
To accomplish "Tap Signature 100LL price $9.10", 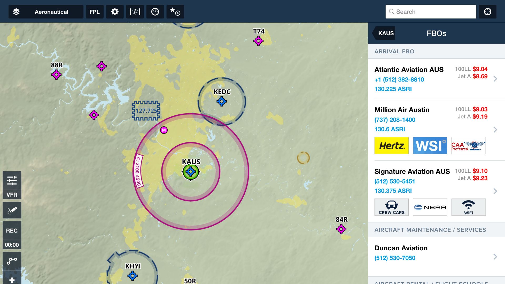I will coord(480,171).
